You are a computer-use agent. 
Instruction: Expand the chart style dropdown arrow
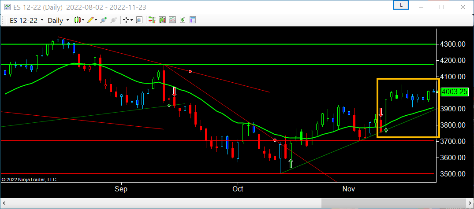coord(83,20)
